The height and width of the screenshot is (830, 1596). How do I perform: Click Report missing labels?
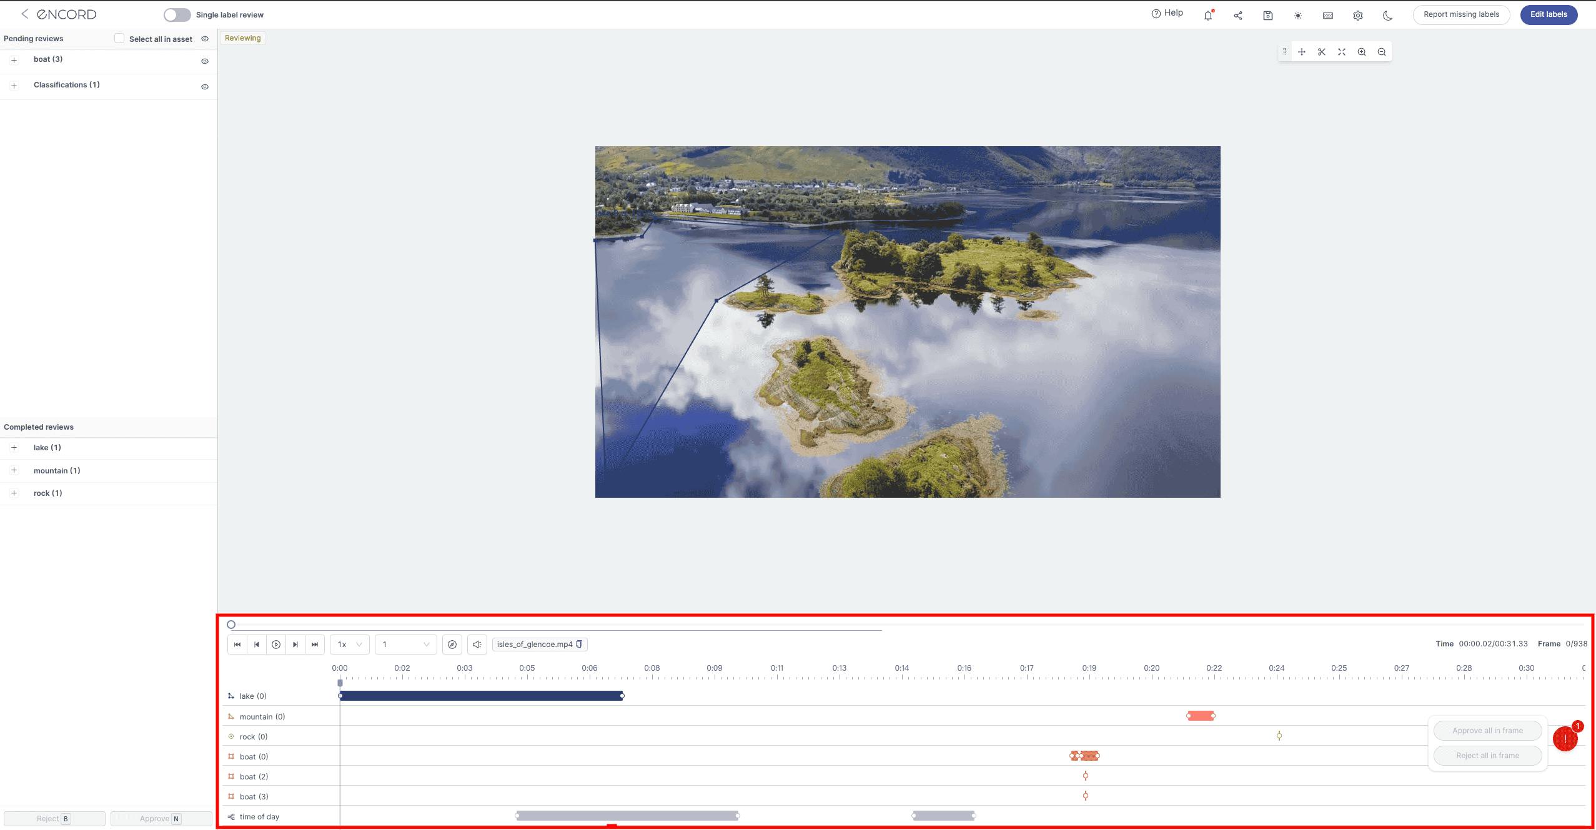pyautogui.click(x=1461, y=14)
